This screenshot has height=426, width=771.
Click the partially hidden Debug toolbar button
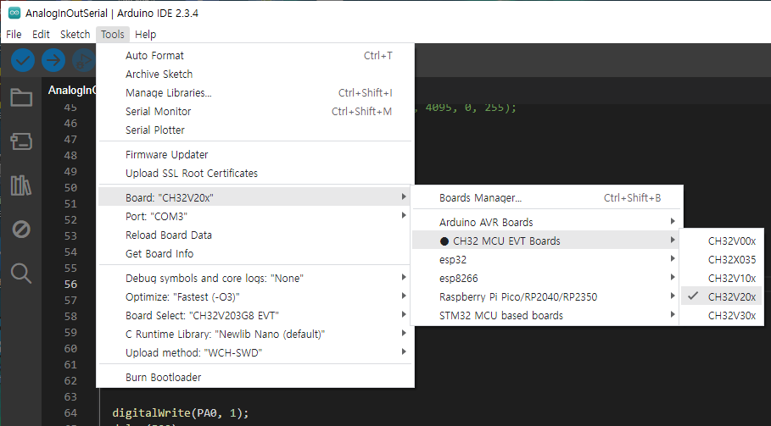point(84,60)
